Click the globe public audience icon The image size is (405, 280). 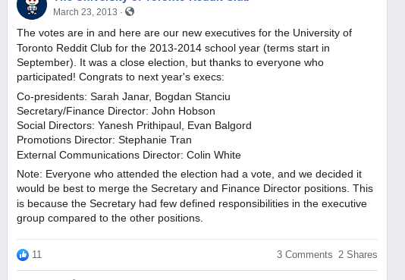tap(130, 11)
